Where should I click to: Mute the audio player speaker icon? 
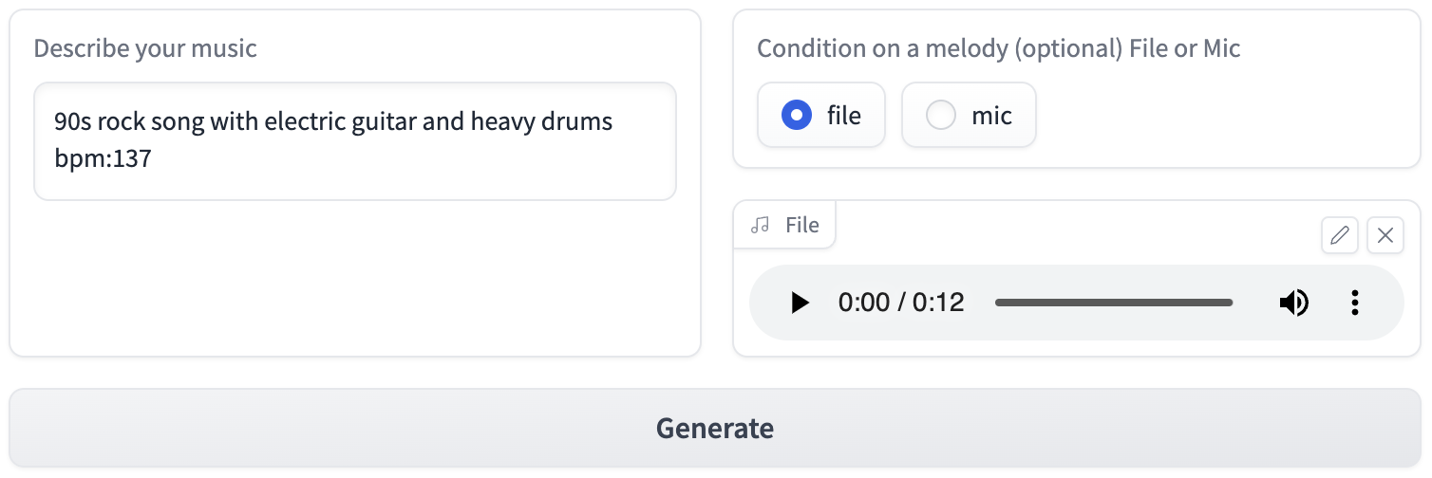[1293, 303]
